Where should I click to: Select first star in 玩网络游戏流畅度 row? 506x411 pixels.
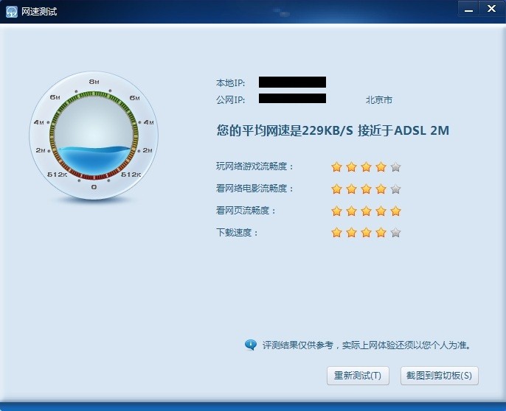(337, 166)
